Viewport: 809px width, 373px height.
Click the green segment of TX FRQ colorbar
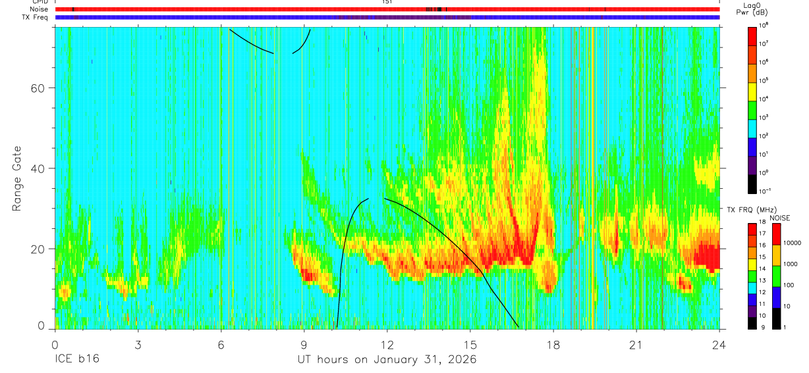coord(752,275)
